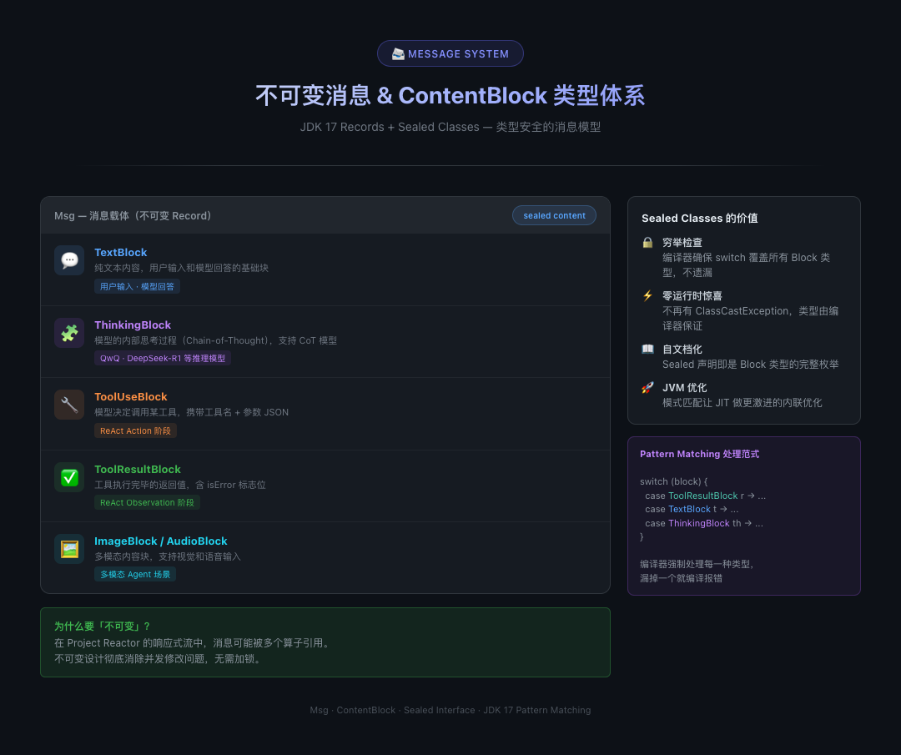Click the TextBlock heading
This screenshot has height=755, width=901.
[x=121, y=252]
